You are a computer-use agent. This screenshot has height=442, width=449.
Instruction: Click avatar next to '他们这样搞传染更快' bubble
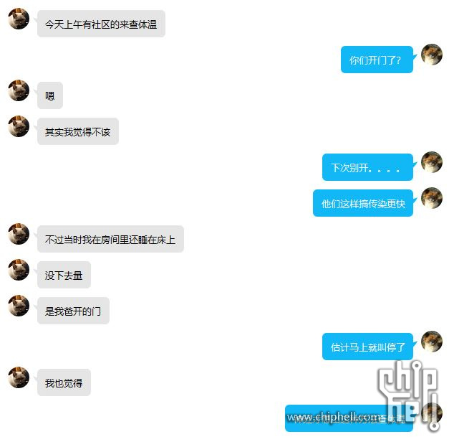coord(432,198)
